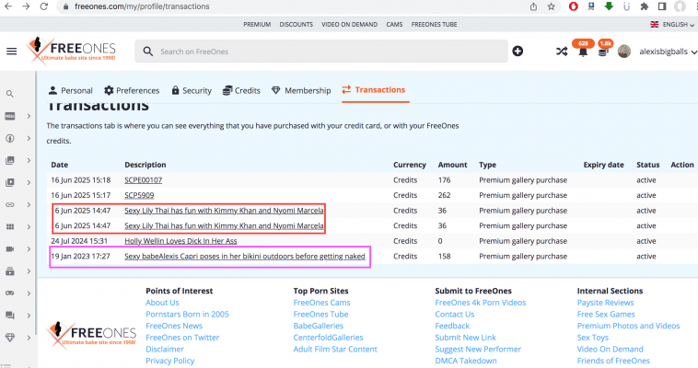Switch to the Credits tab

(x=241, y=90)
